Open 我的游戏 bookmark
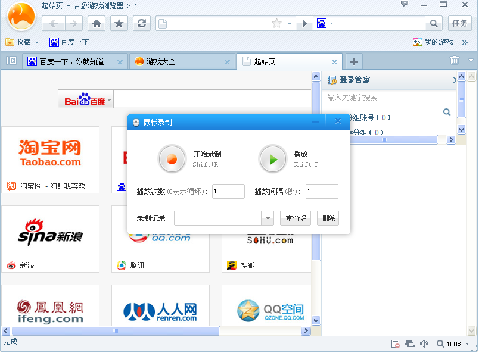The width and height of the screenshot is (479, 353). (433, 42)
